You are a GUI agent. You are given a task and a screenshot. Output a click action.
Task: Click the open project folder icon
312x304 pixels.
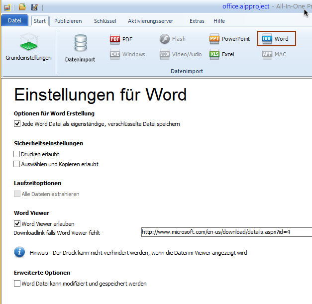click(x=22, y=7)
